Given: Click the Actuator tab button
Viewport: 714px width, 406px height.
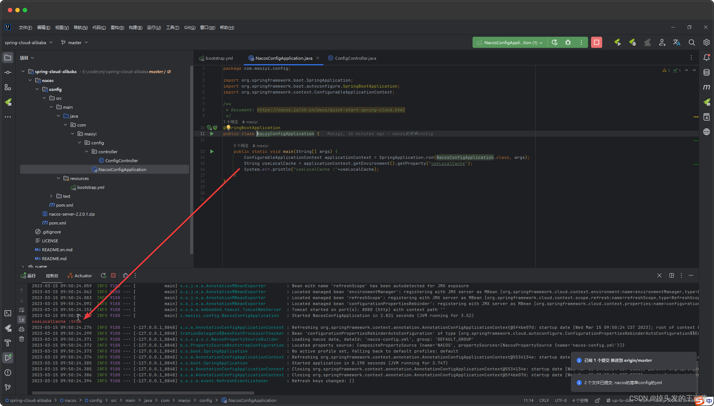Looking at the screenshot, I should coord(80,276).
